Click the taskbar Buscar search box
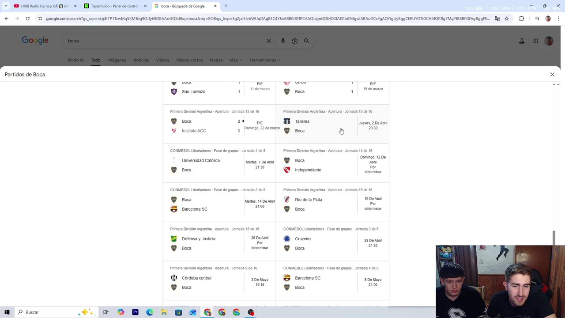Image resolution: width=565 pixels, height=318 pixels. 56,312
